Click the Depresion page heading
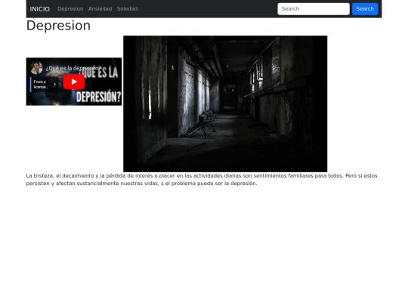408x306 pixels. click(58, 26)
